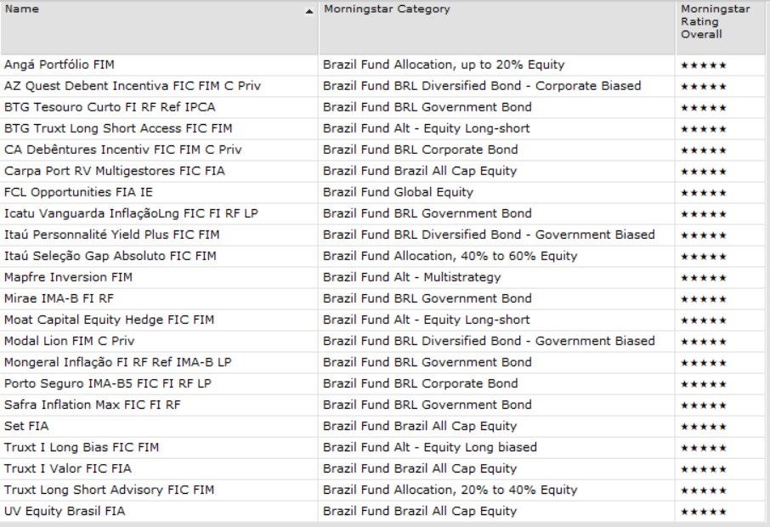Screen dimensions: 770x527
Task: Open the Truxt I Valor FIC FIA fund
Action: (x=68, y=468)
